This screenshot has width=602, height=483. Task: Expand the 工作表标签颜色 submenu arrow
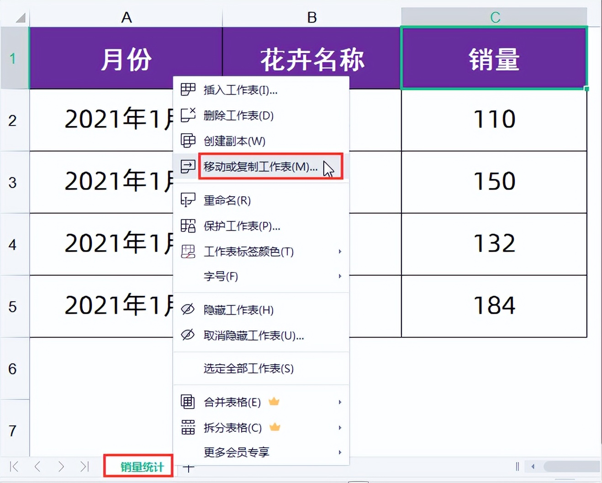[x=340, y=252]
